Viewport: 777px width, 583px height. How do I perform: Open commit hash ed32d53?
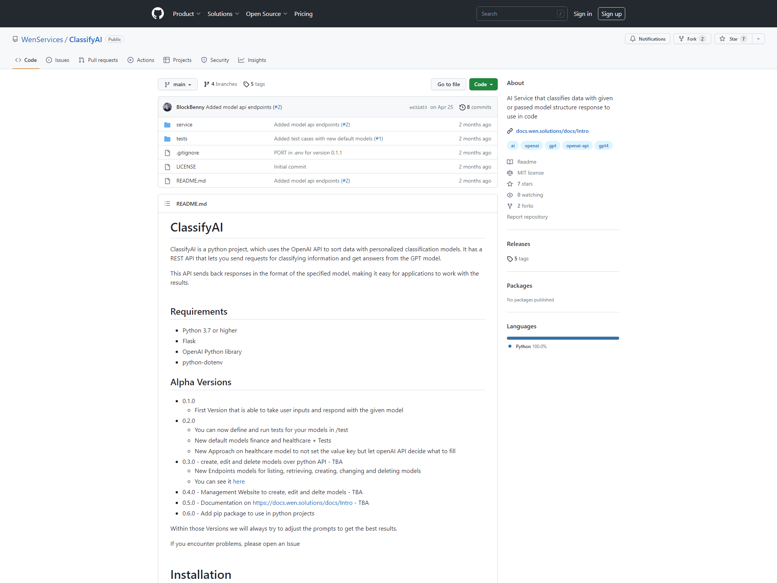click(x=418, y=107)
